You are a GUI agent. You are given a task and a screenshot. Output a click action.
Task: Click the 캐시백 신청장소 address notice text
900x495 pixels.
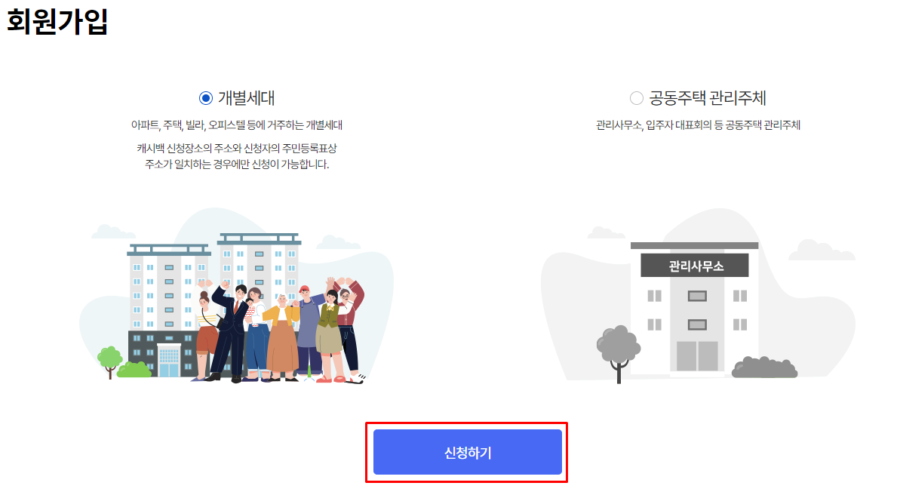point(236,156)
